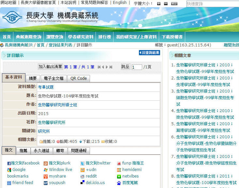Image resolution: width=239 pixels, height=188 pixels.
Task: Share post to twitter
Action: (96, 163)
